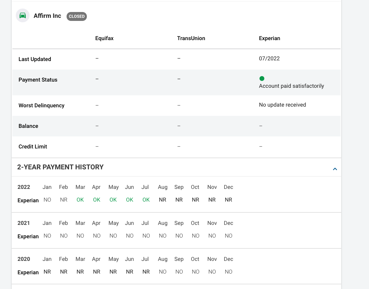Click the 2020 year label
This screenshot has height=289, width=369.
[x=24, y=259]
